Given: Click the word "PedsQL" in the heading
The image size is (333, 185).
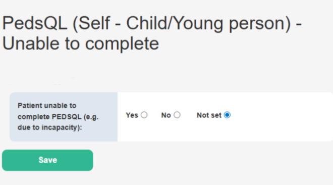Looking at the screenshot, I should [35, 23].
